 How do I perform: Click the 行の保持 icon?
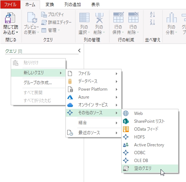coord(118,17)
